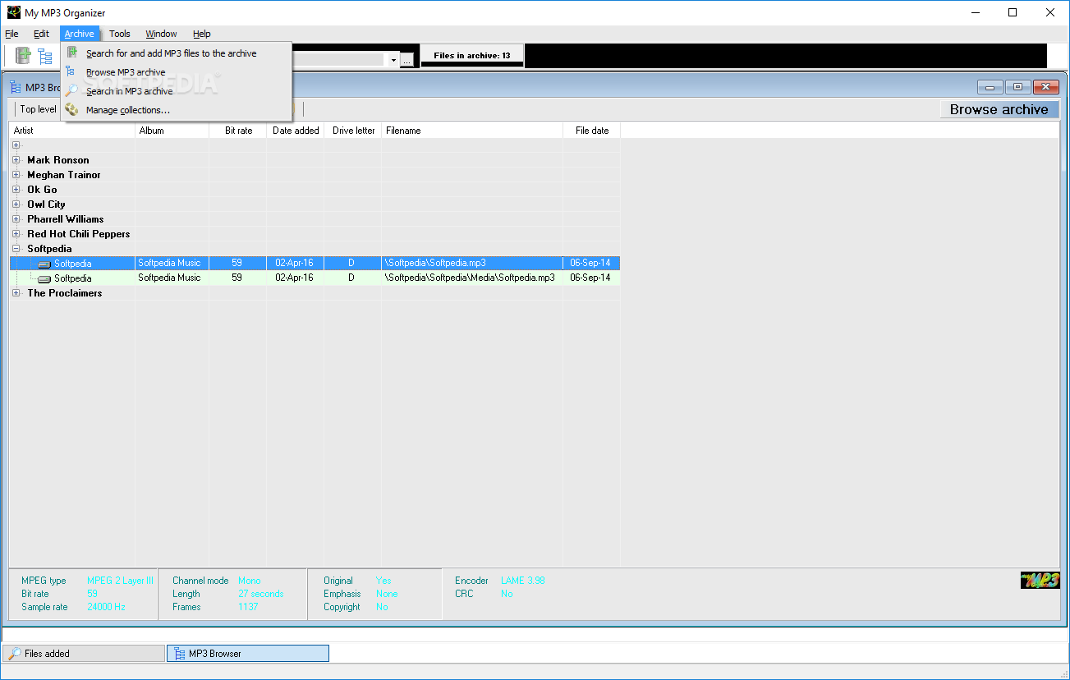Expand the Ok Go node
The height and width of the screenshot is (680, 1070).
[16, 190]
